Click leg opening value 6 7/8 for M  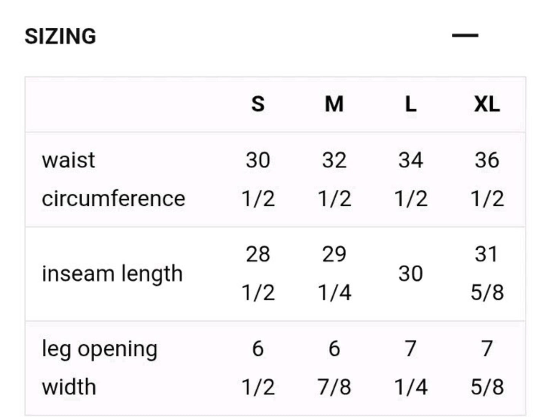[334, 368]
